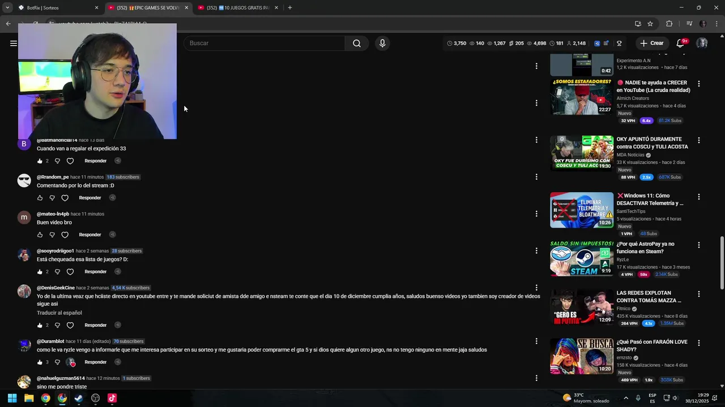This screenshot has width=725, height=407.
Task: Open options for @DenisGeekCine comment
Action: click(536, 288)
